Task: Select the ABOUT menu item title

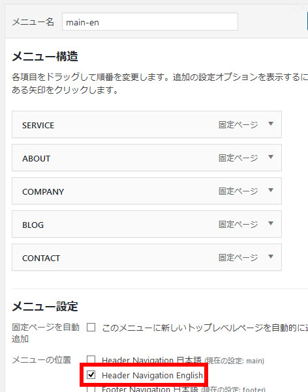Action: [x=37, y=158]
